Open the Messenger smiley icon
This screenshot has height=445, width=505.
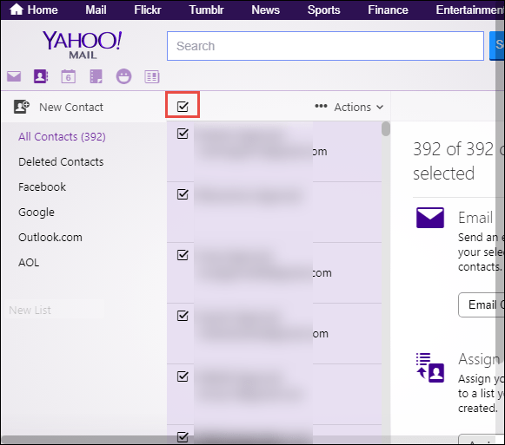123,76
